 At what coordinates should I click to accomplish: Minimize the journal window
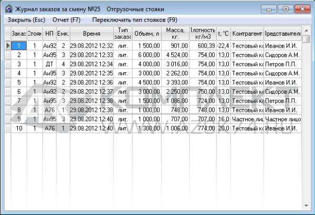point(271,9)
